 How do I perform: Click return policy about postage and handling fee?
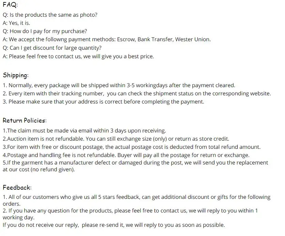pyautogui.click(x=126, y=155)
